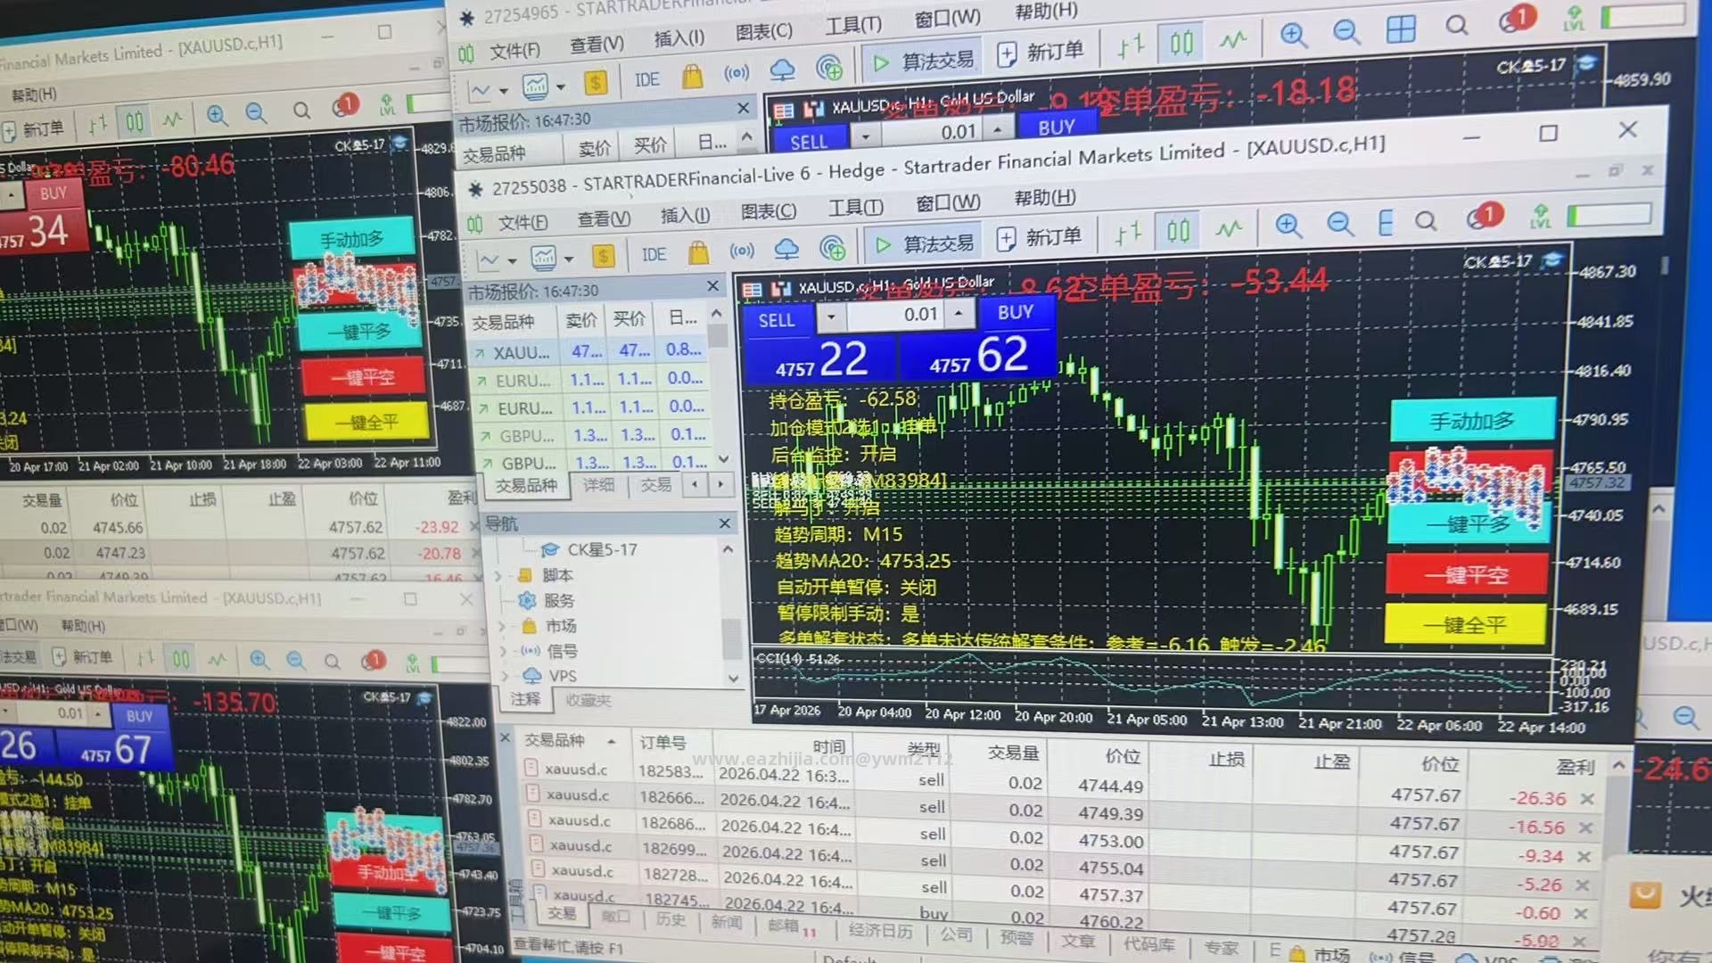The image size is (1712, 963).
Task: Increase lot volume using front window up arrow
Action: 959,312
